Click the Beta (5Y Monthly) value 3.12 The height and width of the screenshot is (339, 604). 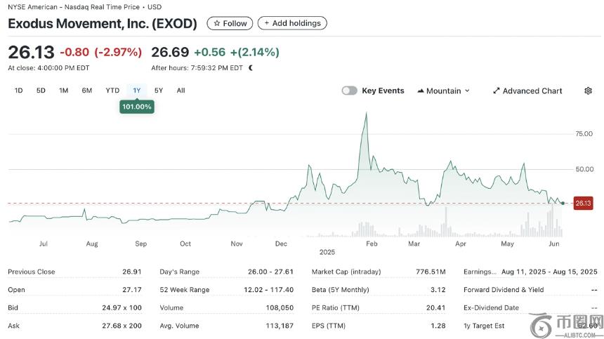coord(438,290)
